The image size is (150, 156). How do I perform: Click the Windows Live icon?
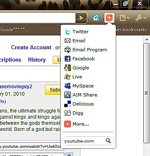pos(68,77)
